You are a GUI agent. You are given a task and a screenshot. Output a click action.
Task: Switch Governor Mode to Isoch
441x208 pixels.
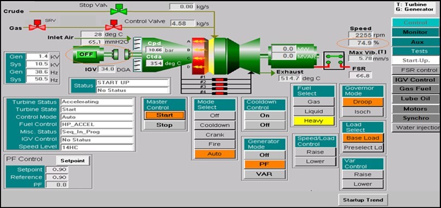(363, 112)
